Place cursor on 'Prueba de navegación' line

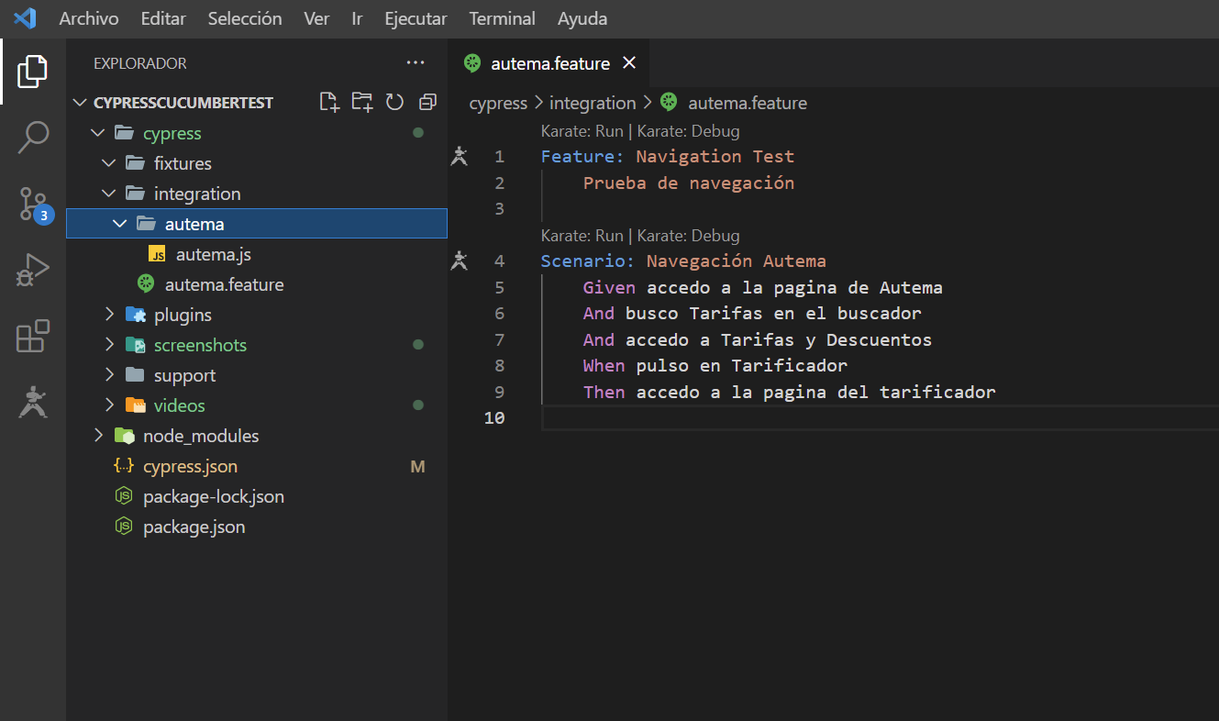point(689,183)
